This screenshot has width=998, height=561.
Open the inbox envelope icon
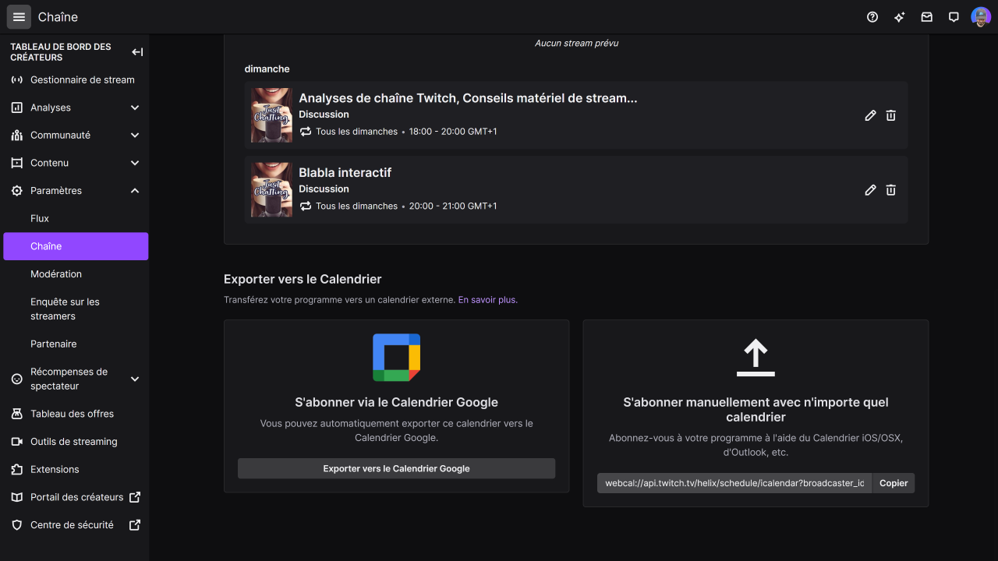pos(926,17)
